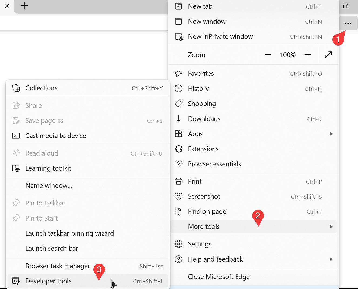Select the New tab menu entry
Screen dimensions: 358x289
point(253,6)
